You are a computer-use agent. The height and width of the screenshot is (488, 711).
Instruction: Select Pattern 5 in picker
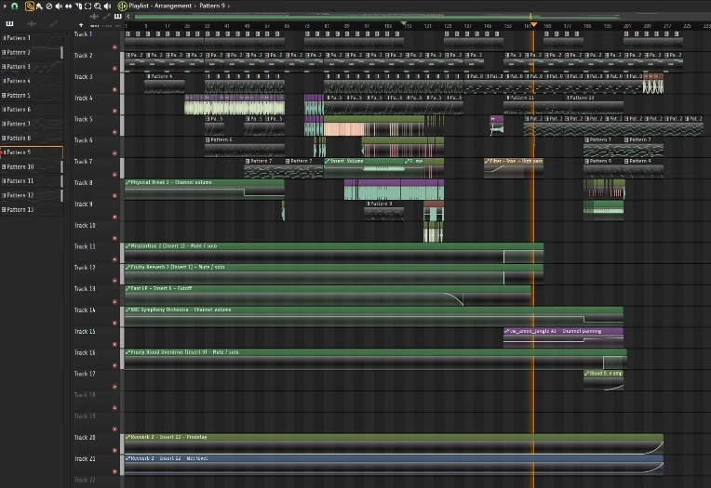pyautogui.click(x=32, y=96)
